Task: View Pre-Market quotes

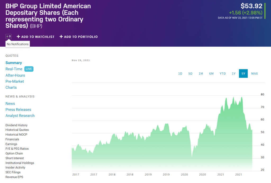Action: click(15, 82)
